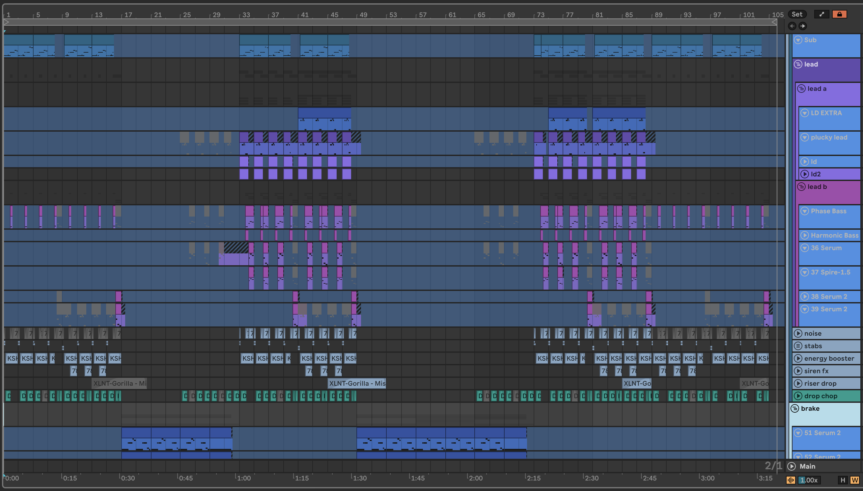Select the plucky lead track name
Image resolution: width=863 pixels, height=491 pixels.
click(829, 137)
